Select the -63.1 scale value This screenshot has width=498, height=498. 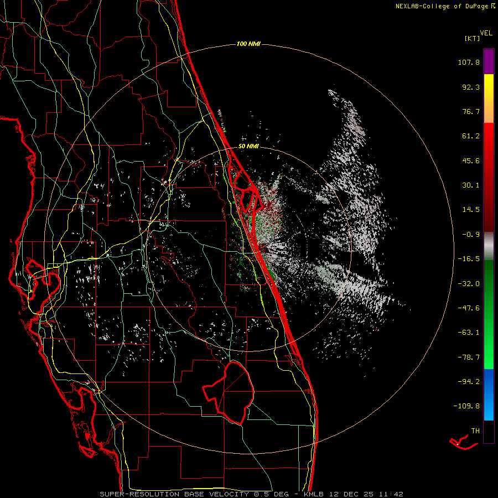(x=469, y=333)
